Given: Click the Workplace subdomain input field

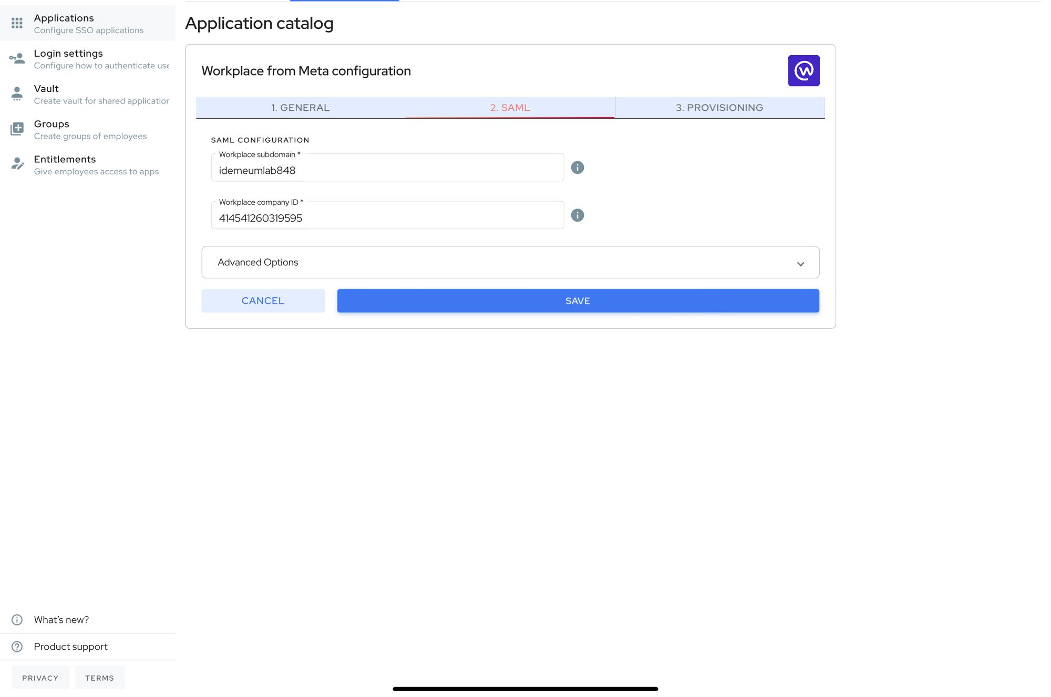Looking at the screenshot, I should 387,168.
